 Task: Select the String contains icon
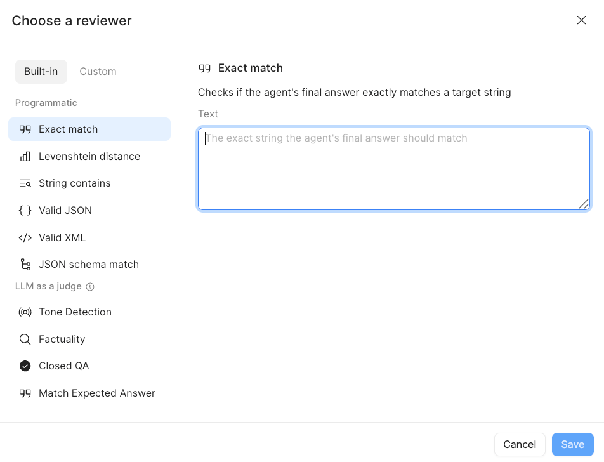(x=25, y=183)
